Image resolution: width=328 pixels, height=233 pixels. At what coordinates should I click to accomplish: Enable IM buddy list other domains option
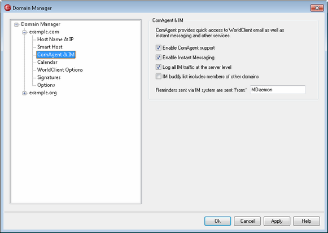(x=158, y=77)
